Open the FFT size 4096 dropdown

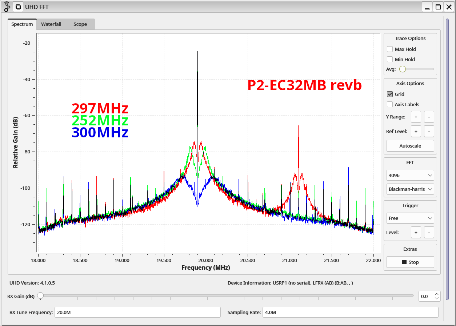[x=410, y=175]
